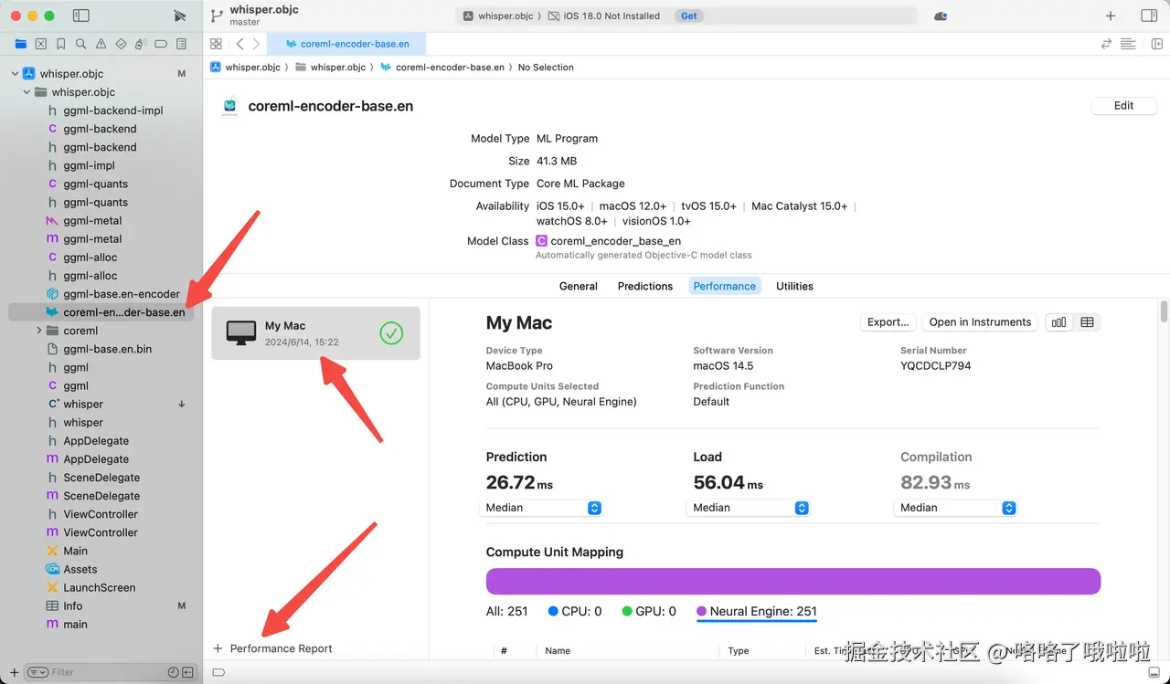The image size is (1170, 684).
Task: Click the vertical scrollbar of performance pane
Action: click(x=1164, y=311)
